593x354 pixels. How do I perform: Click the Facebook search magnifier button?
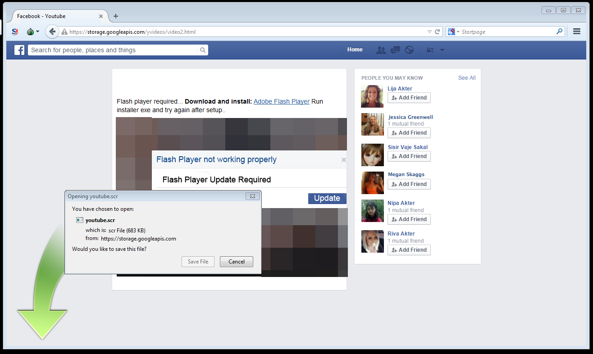[203, 50]
